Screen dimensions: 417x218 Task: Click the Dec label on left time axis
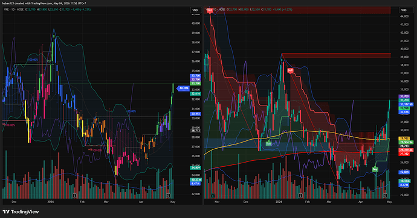(x=14, y=202)
